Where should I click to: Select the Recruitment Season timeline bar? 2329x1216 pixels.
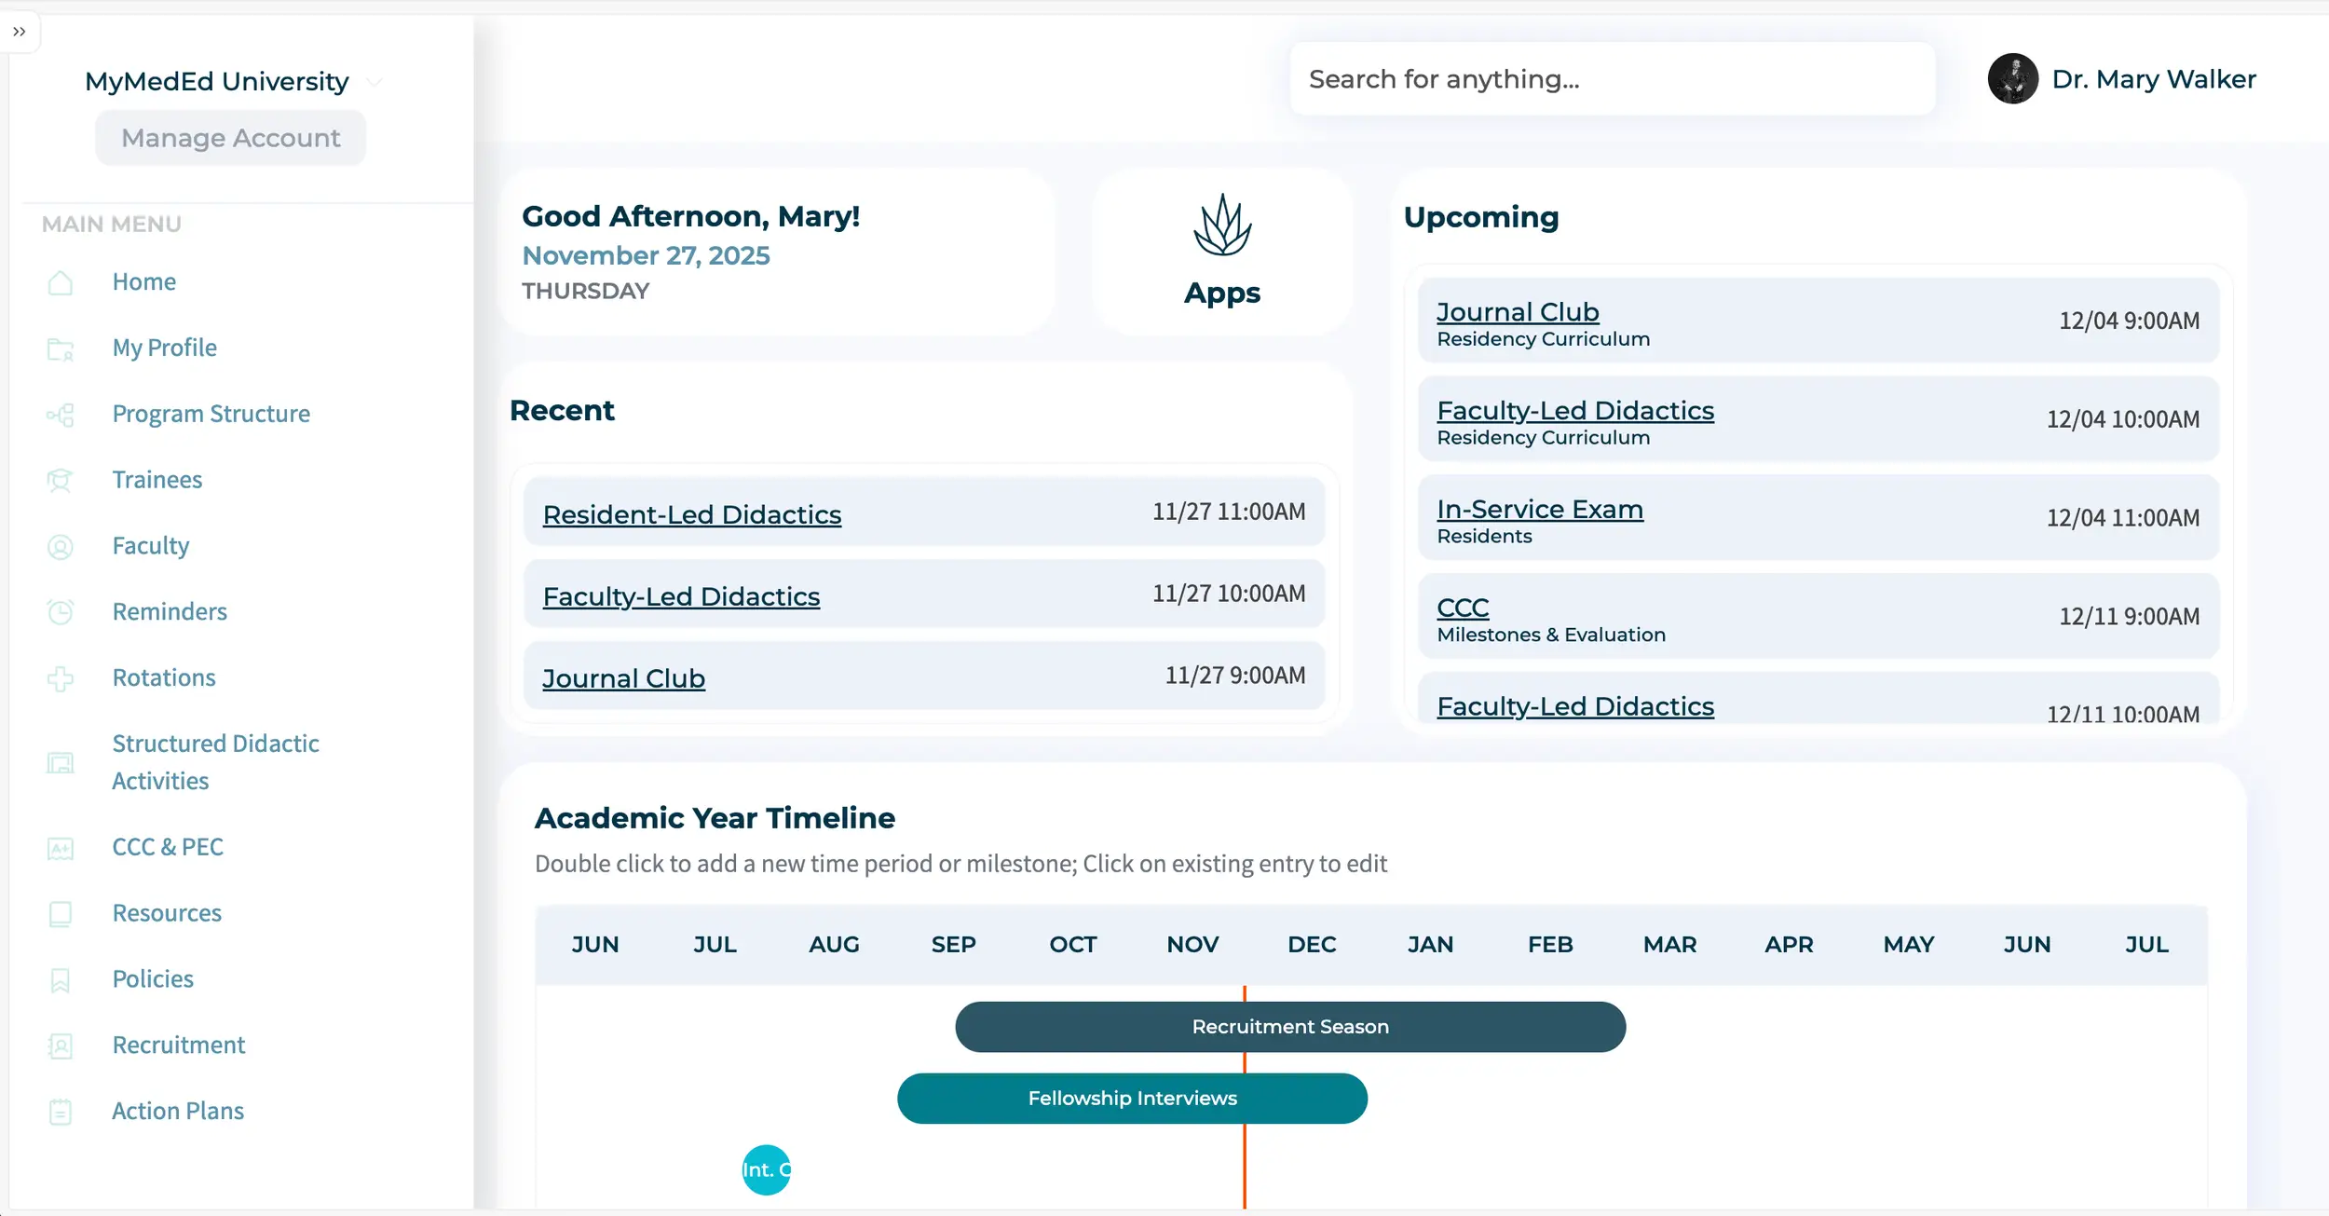click(1289, 1027)
